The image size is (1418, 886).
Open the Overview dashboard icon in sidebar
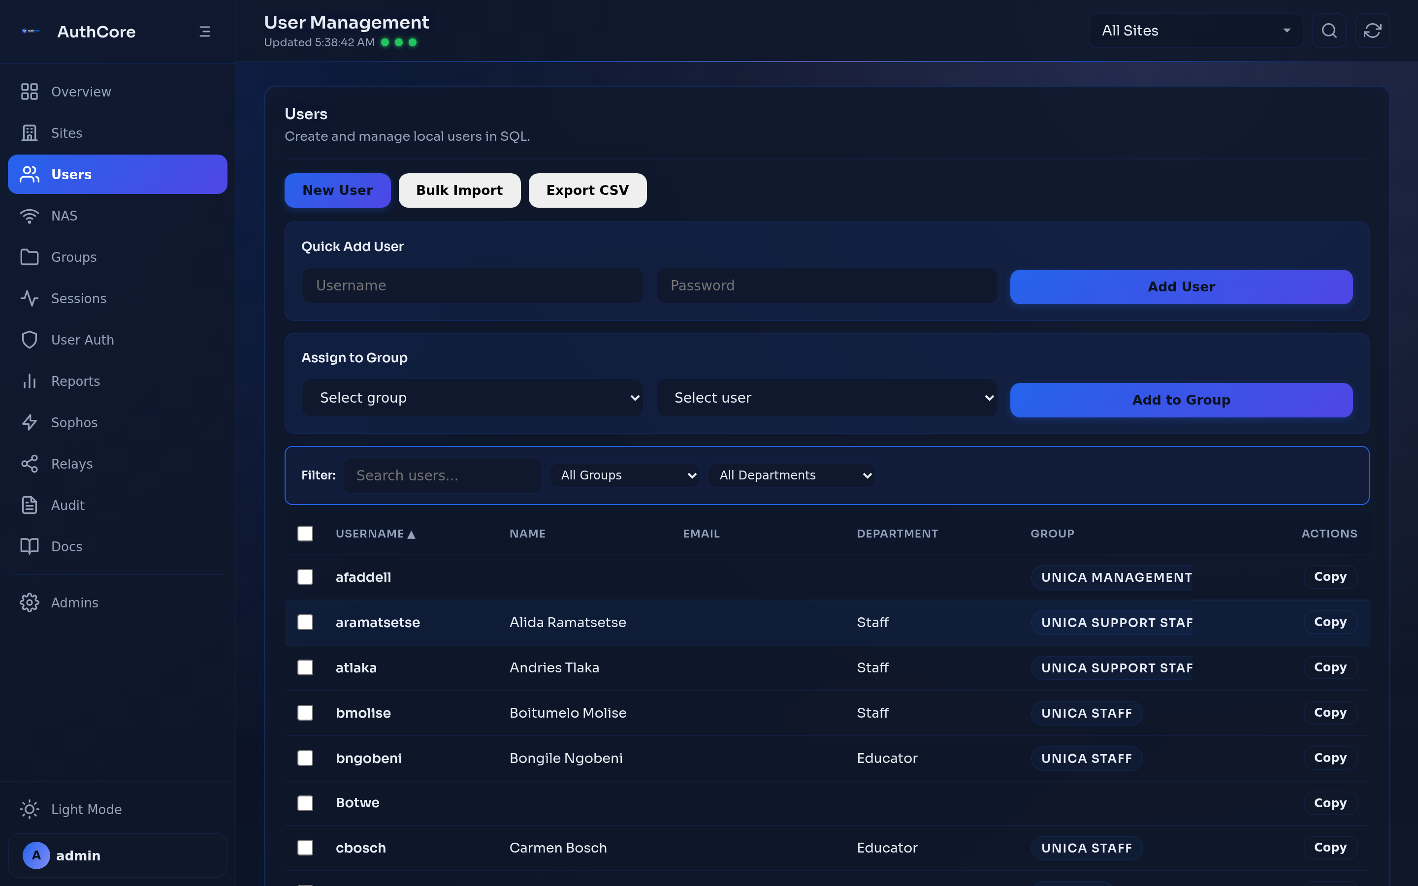(x=30, y=92)
